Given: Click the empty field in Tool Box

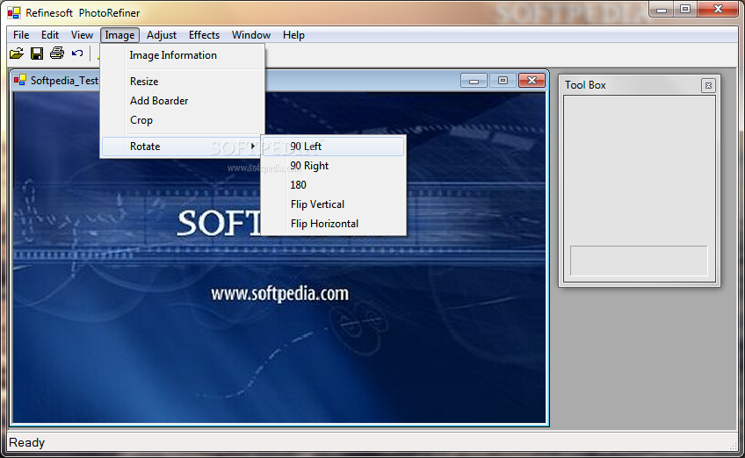Looking at the screenshot, I should point(639,261).
